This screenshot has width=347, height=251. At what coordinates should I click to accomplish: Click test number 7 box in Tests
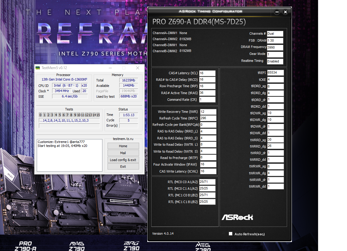(67, 115)
